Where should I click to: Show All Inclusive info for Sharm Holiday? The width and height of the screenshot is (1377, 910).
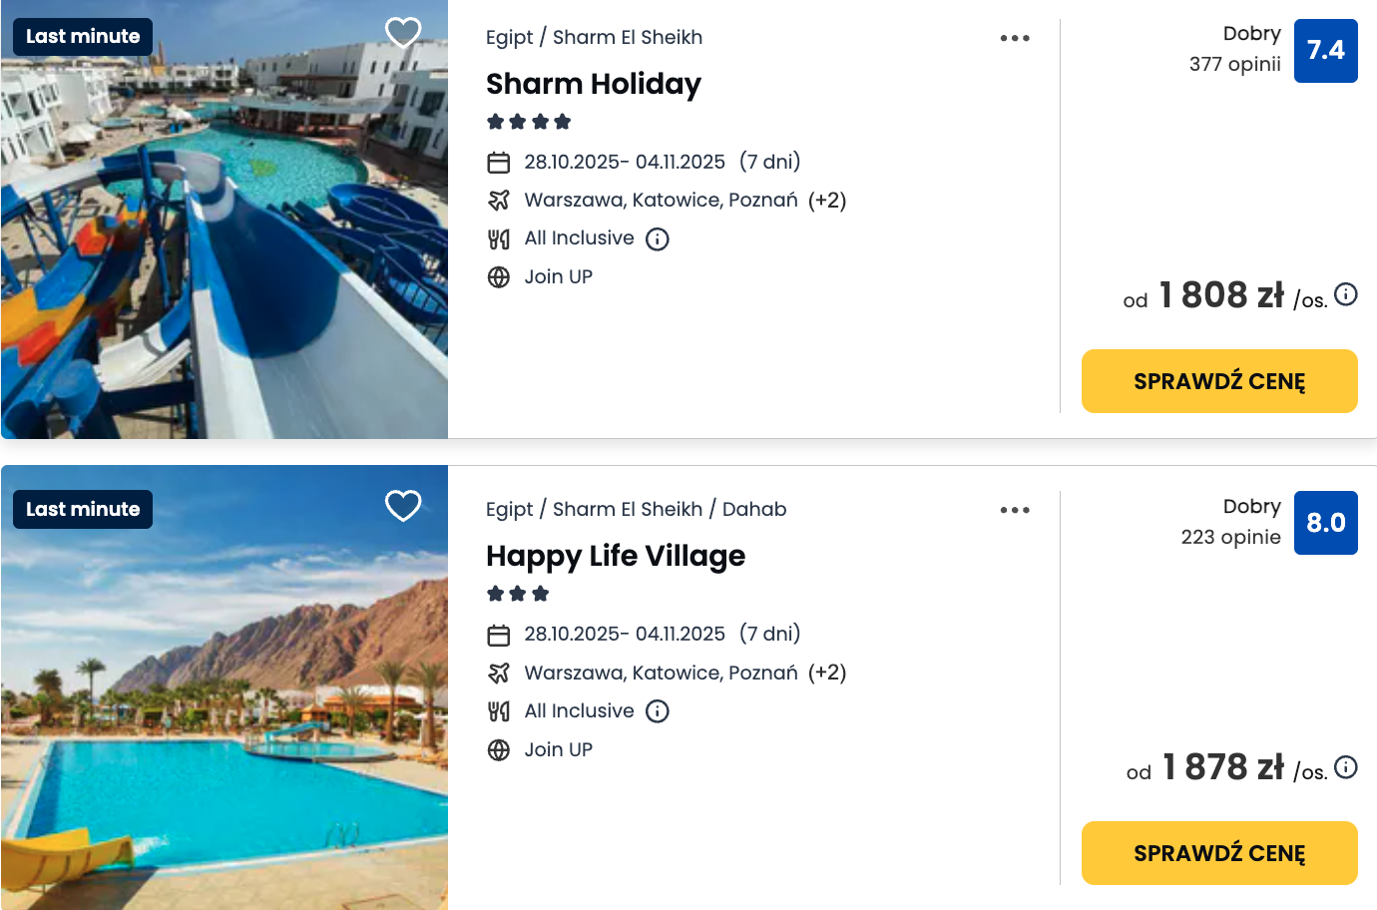point(658,239)
